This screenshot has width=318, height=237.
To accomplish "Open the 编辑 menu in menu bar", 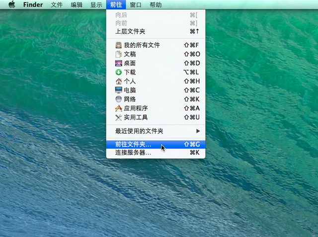I will point(77,5).
